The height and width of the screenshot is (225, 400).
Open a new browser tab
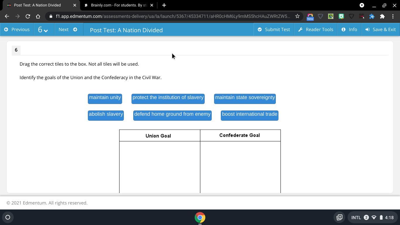pyautogui.click(x=164, y=5)
